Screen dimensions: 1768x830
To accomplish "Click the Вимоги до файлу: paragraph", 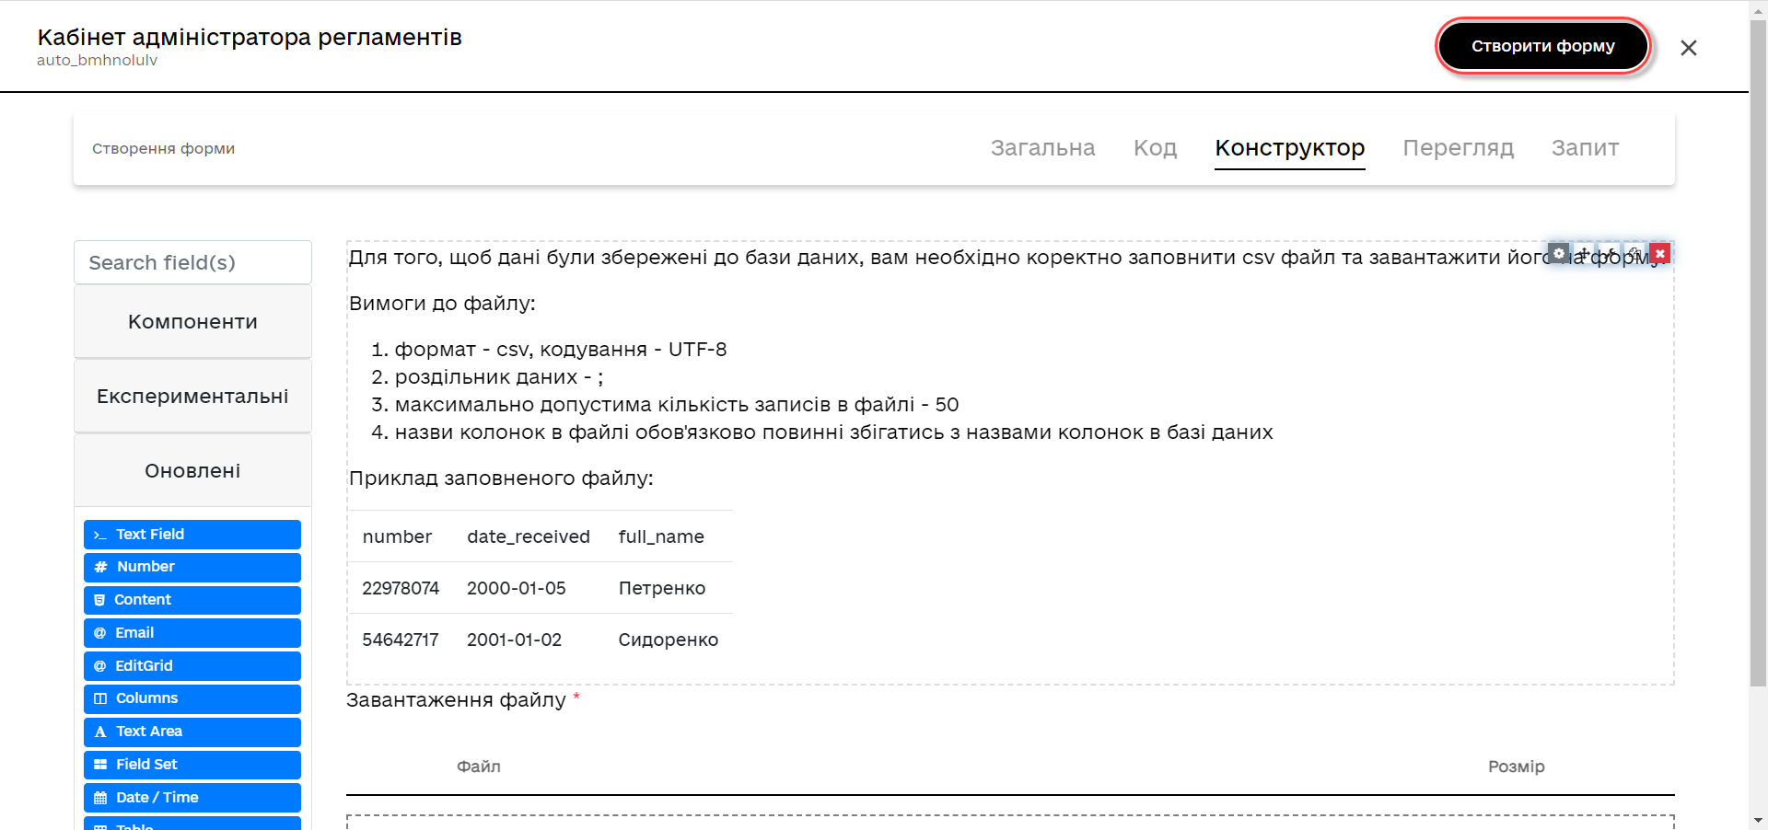I will 442,304.
